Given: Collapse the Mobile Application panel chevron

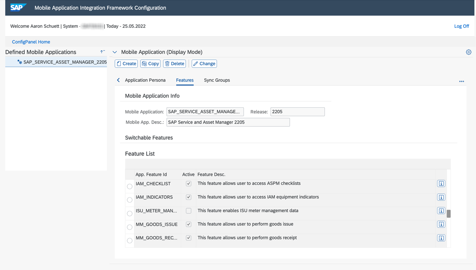Looking at the screenshot, I should tap(115, 52).
